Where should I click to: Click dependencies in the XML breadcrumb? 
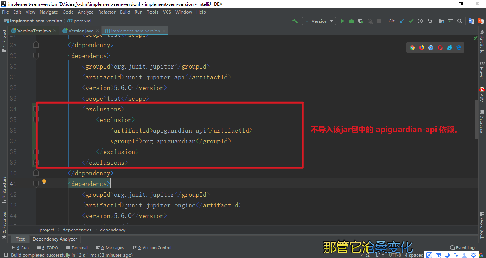click(77, 230)
